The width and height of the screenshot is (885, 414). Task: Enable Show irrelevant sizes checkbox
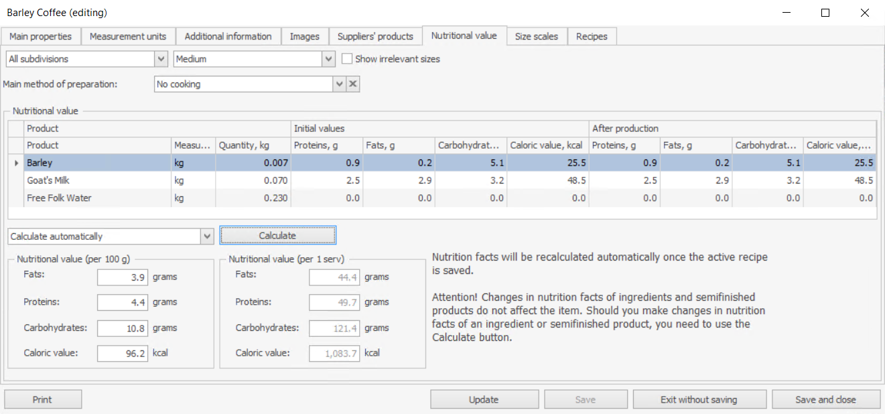click(347, 59)
